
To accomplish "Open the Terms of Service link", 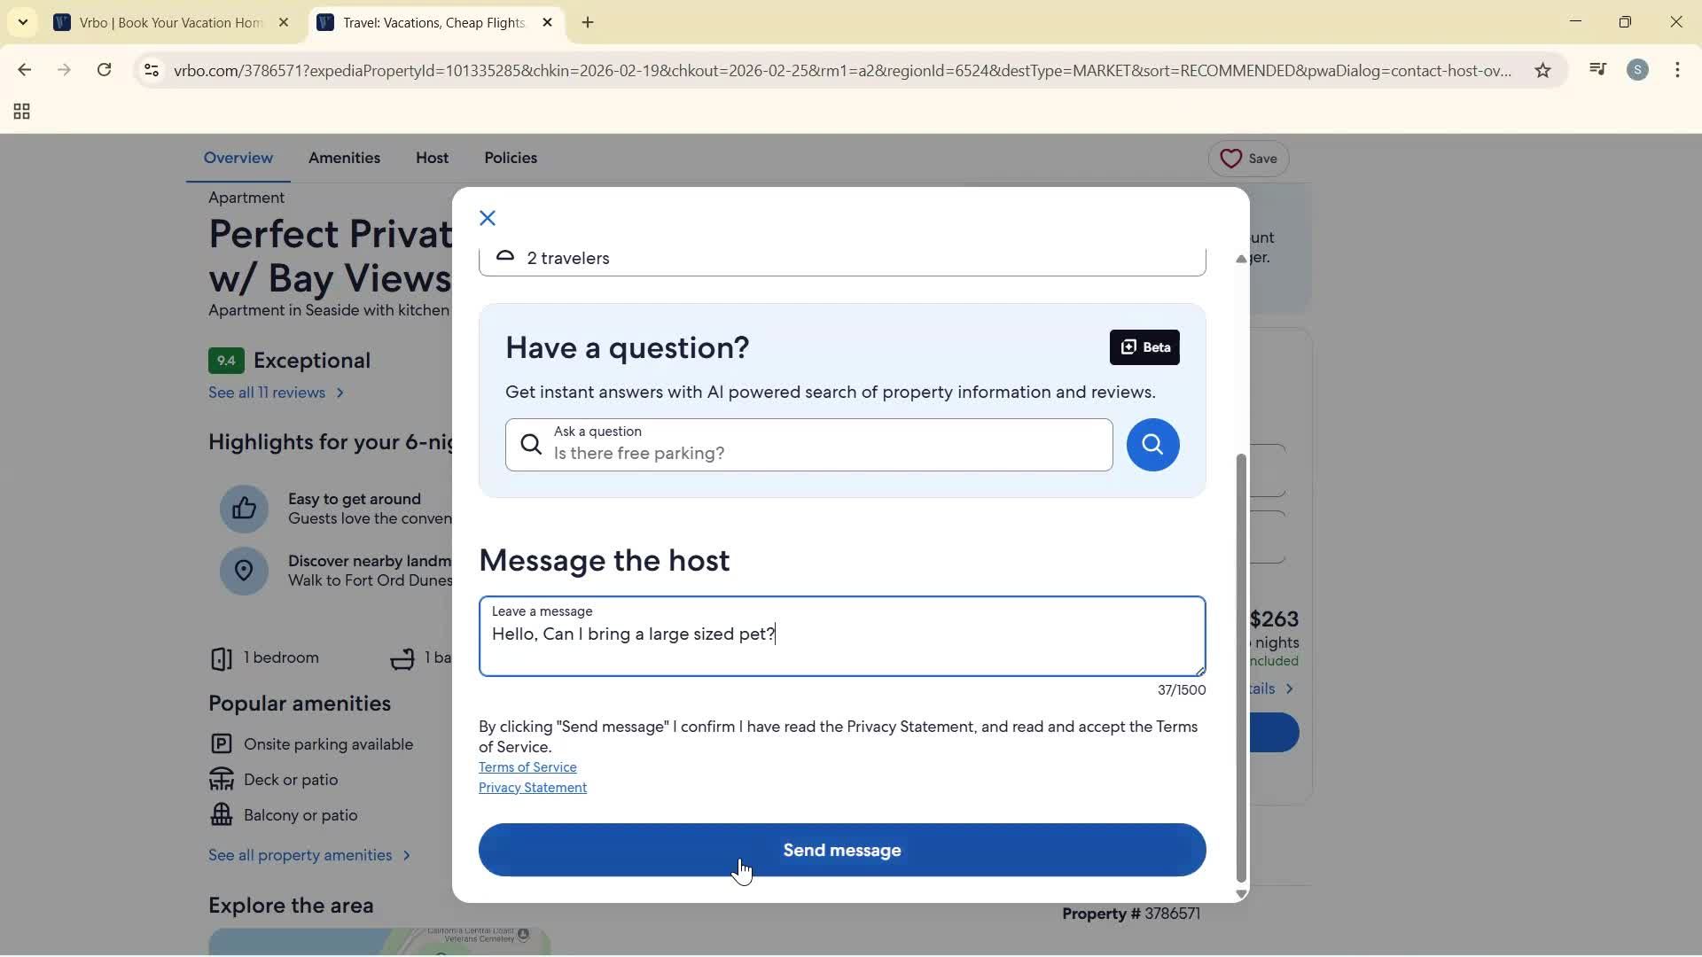I will [527, 767].
